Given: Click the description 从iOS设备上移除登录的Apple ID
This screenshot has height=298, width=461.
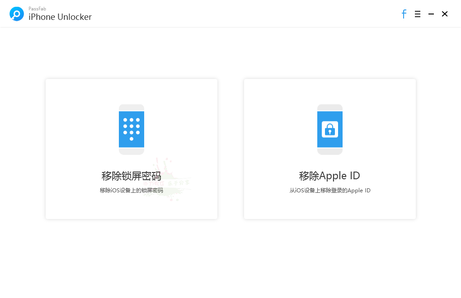Looking at the screenshot, I should point(330,191).
